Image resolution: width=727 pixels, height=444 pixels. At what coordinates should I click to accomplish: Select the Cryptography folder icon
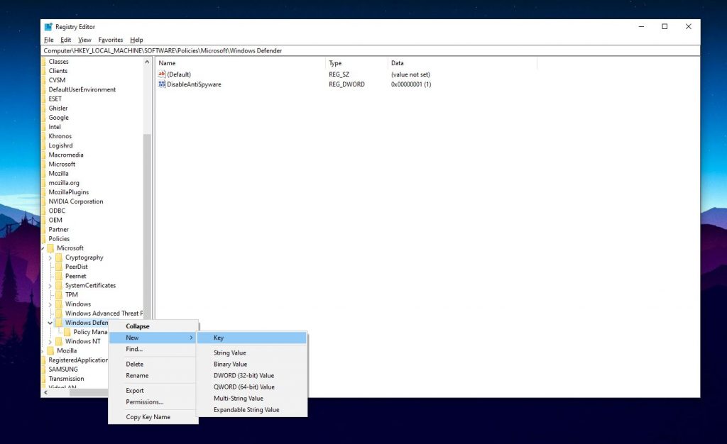tap(59, 257)
